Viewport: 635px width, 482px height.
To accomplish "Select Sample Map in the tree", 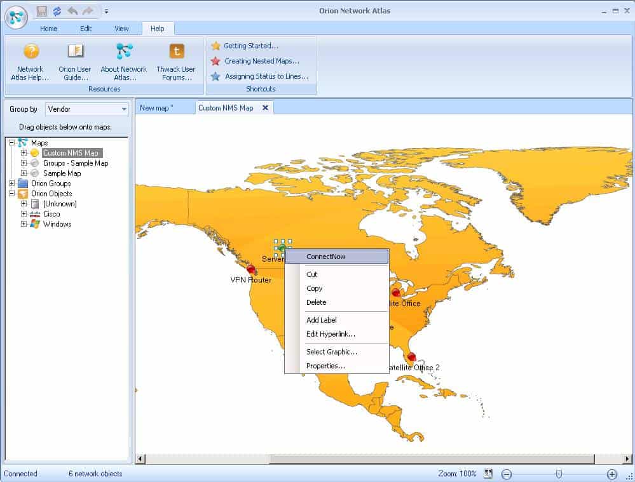I will point(62,173).
